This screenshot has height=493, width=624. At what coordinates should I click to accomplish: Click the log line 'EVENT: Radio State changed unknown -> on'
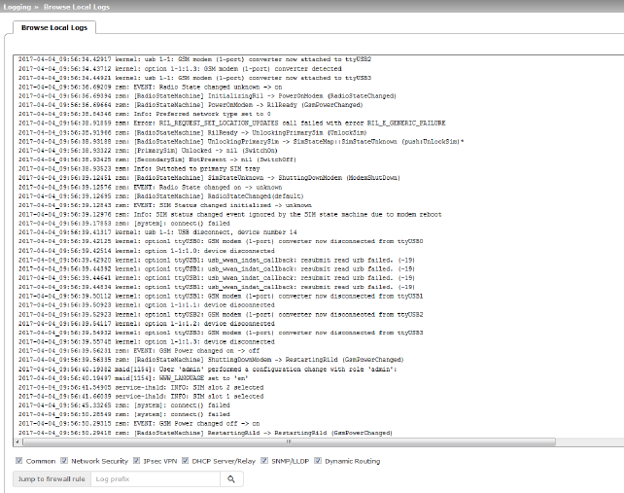[x=150, y=87]
